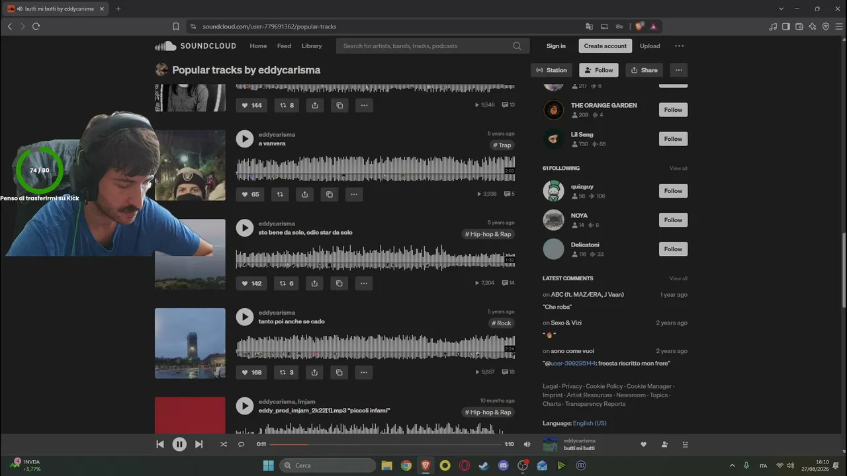Open the Upload page
The image size is (847, 476).
[x=650, y=46]
